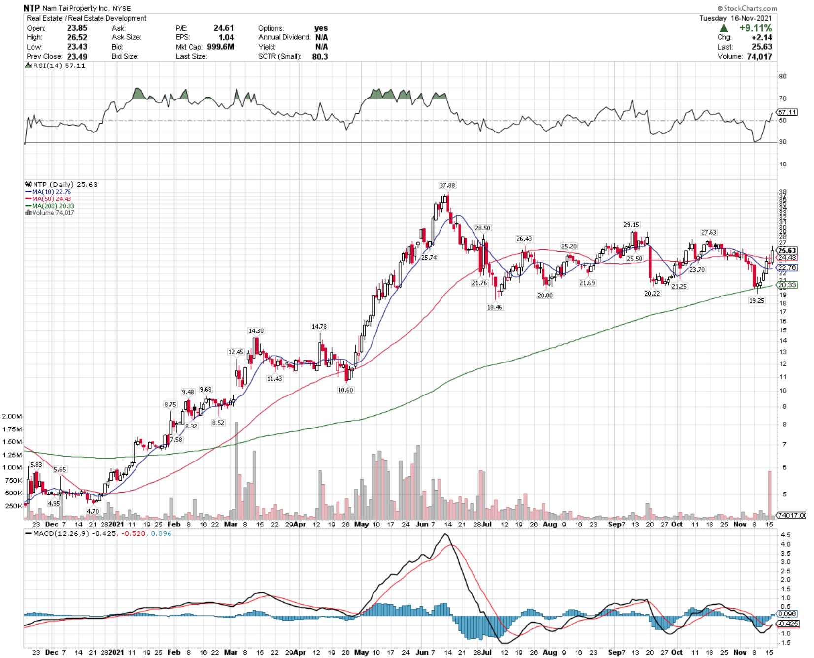The width and height of the screenshot is (814, 658).
Task: Click the 37.88 peak price annotation
Action: click(x=447, y=185)
